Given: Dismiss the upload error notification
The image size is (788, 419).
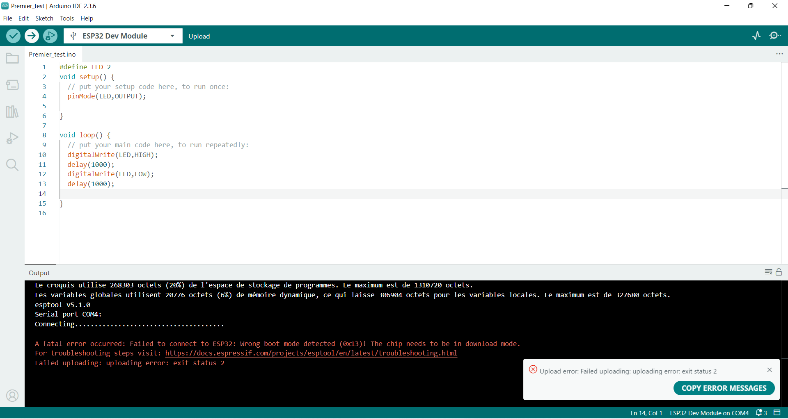Looking at the screenshot, I should pyautogui.click(x=770, y=370).
